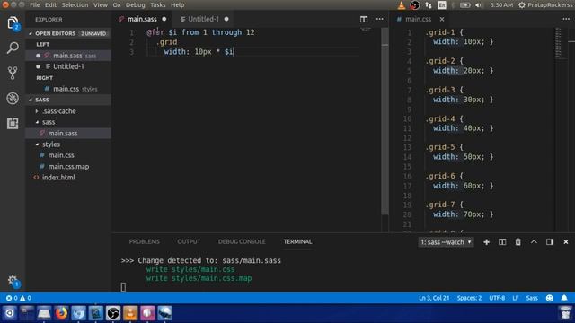Open the Manage gear icon
The height and width of the screenshot is (323, 575).
[x=13, y=280]
